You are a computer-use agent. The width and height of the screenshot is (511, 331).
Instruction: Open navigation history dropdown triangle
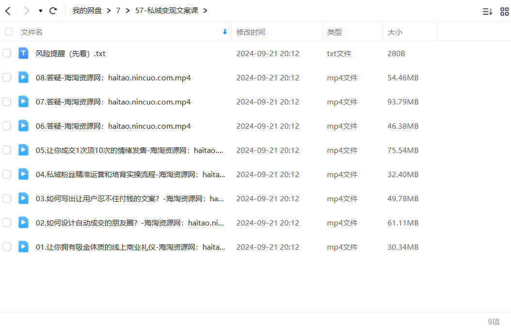click(40, 11)
